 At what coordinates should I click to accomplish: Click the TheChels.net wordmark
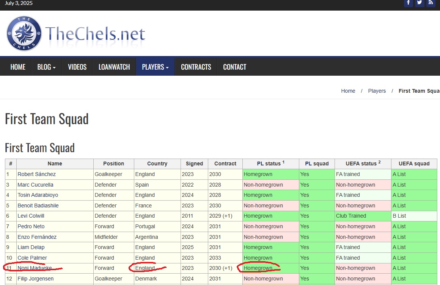[x=95, y=34]
